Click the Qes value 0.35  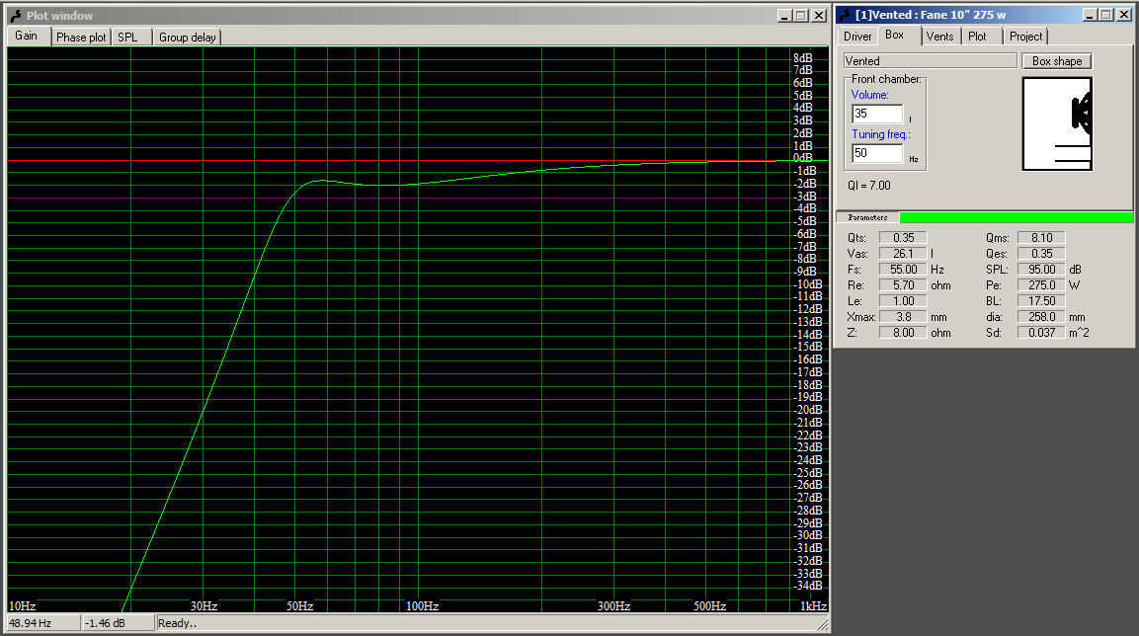coord(1041,254)
